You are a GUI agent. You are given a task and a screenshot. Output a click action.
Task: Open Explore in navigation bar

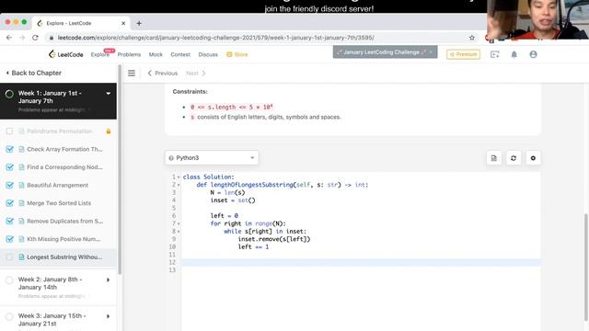pyautogui.click(x=100, y=54)
